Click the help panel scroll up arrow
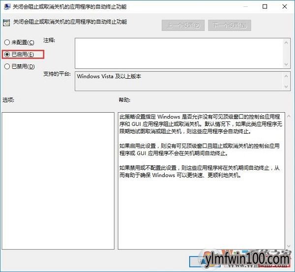 coord(289,116)
